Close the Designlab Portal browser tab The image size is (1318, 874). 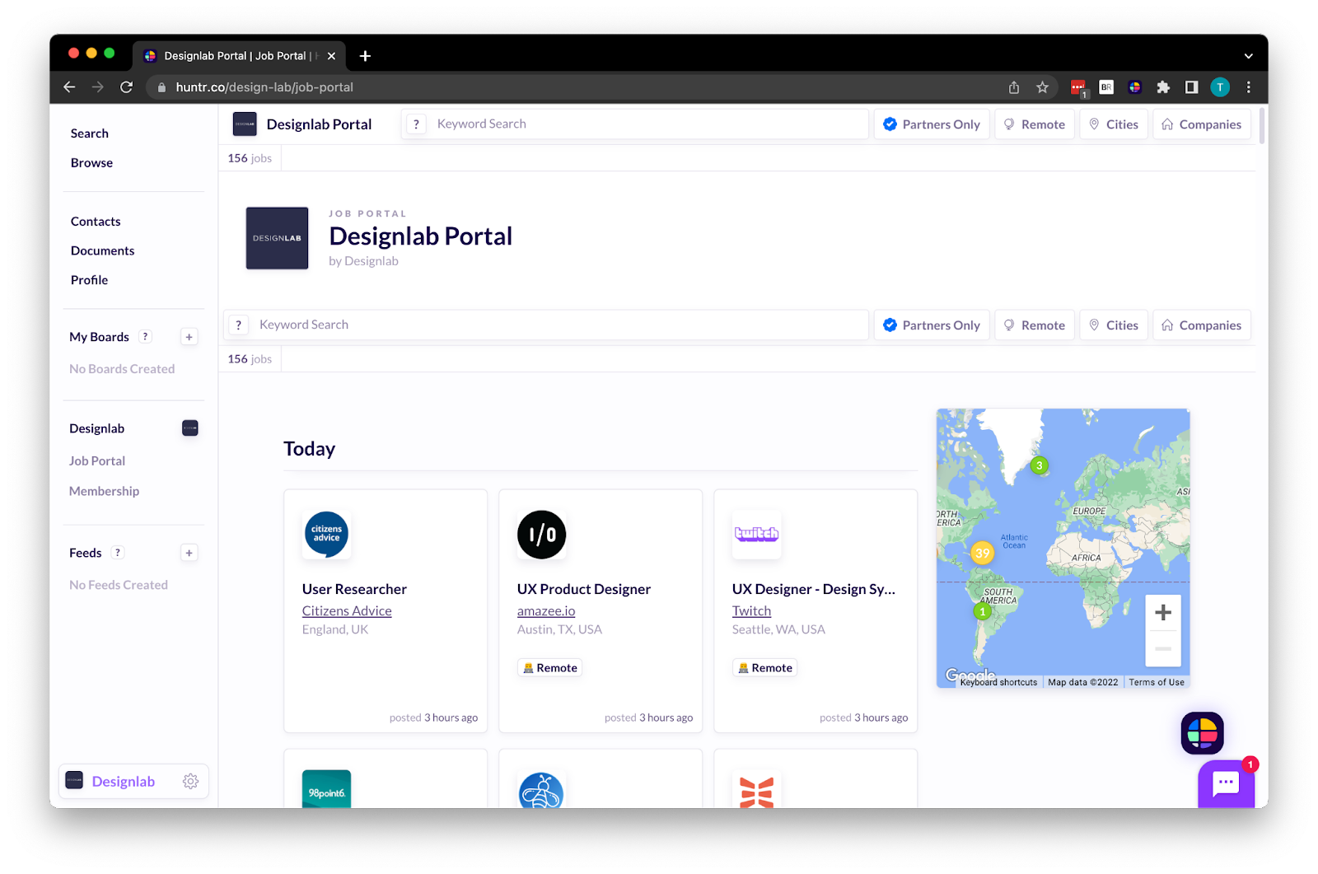click(x=331, y=56)
